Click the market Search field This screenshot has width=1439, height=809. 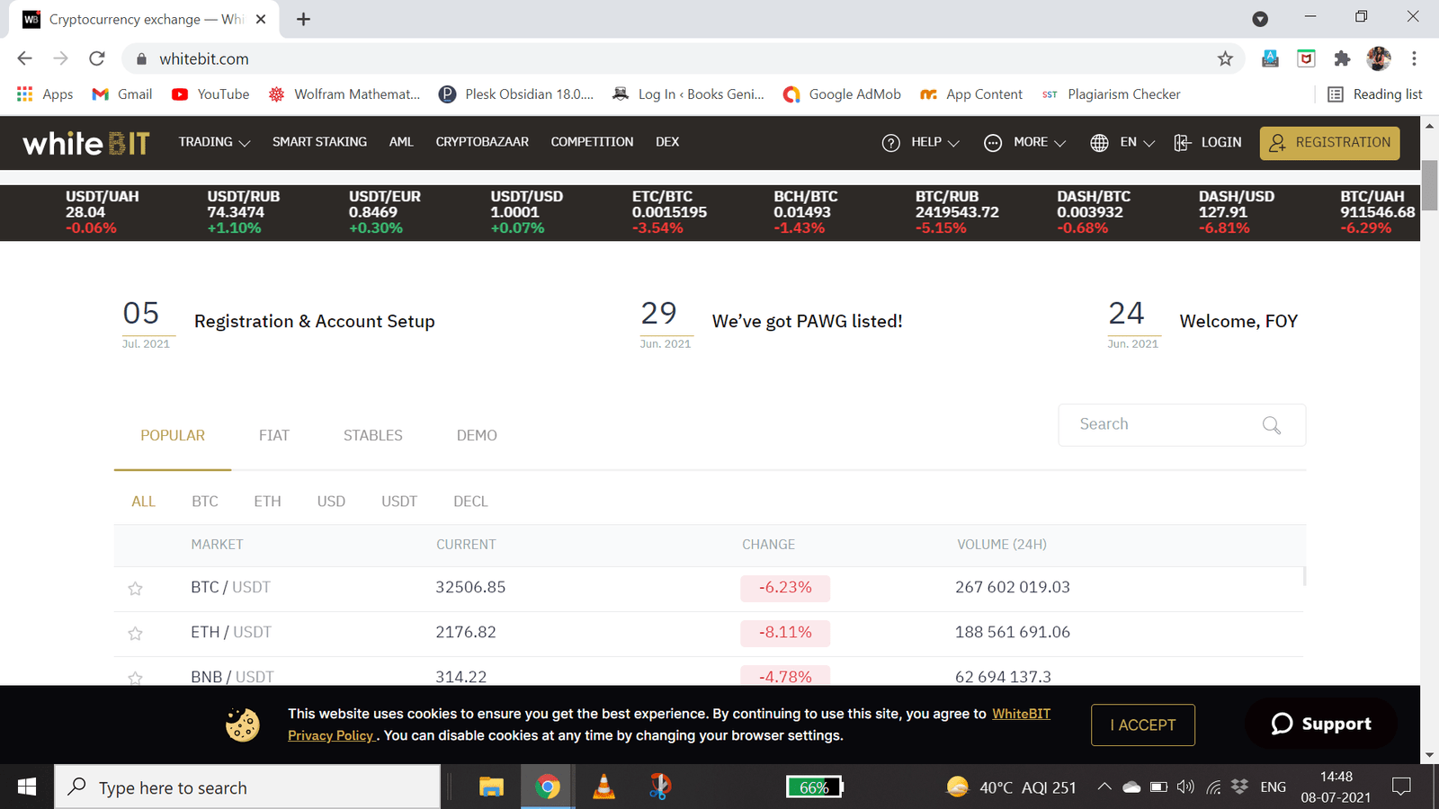[x=1182, y=425]
